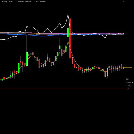Click the white indicator line's highest peak
This screenshot has width=134, height=134.
point(68,14)
